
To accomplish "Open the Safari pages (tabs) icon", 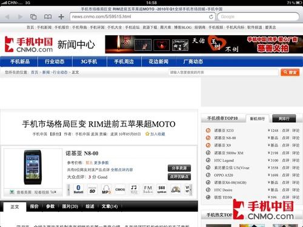I will click(33, 16).
